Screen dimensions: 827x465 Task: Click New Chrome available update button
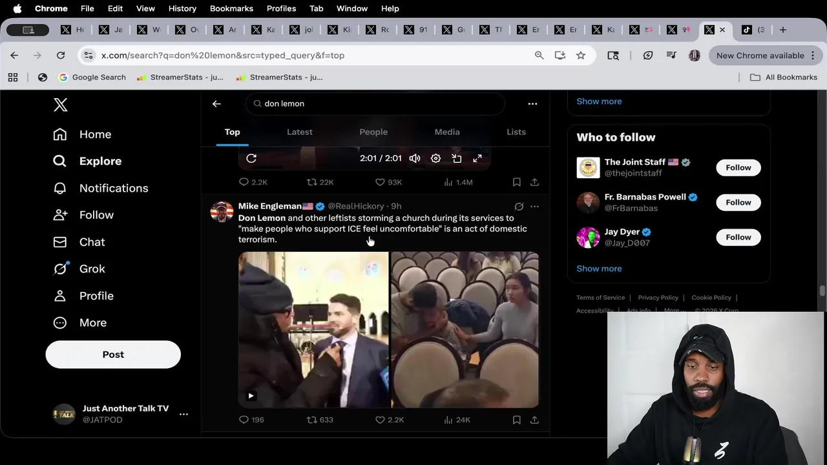(766, 56)
